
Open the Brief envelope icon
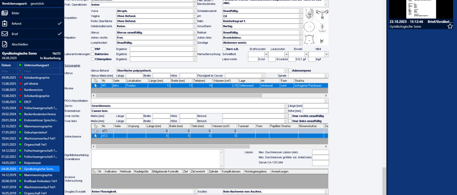(x=5, y=34)
